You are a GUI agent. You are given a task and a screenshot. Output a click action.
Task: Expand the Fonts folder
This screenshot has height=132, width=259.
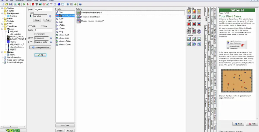pyautogui.click(x=2, y=24)
